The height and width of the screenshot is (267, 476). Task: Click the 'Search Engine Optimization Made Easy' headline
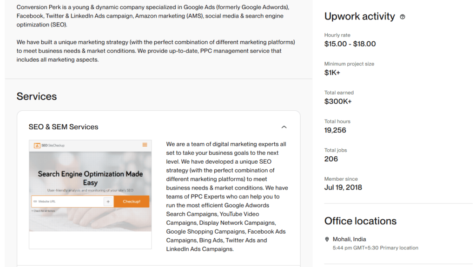(x=90, y=178)
